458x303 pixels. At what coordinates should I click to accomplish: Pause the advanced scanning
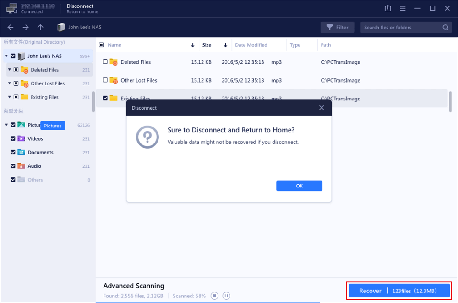click(226, 296)
